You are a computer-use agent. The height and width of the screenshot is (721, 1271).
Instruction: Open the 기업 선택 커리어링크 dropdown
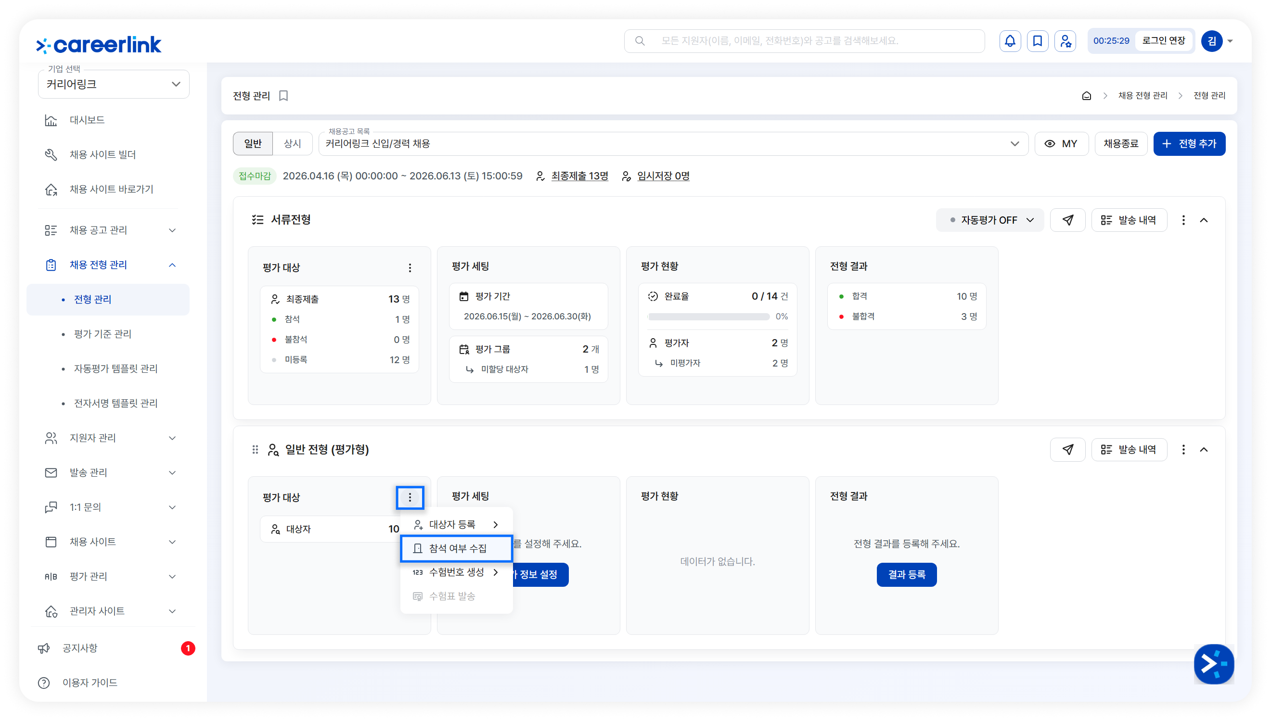tap(114, 84)
